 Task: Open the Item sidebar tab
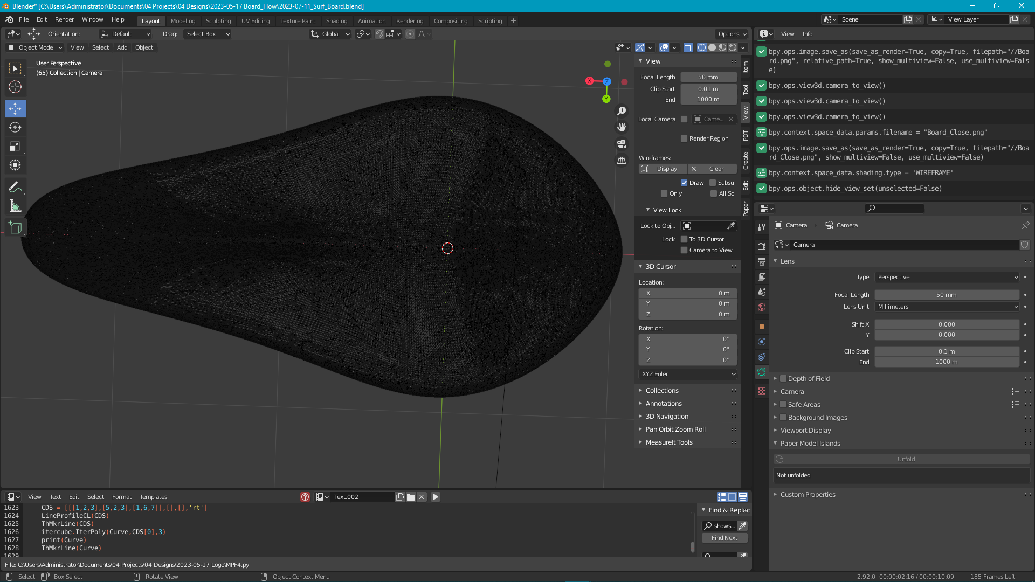(746, 67)
